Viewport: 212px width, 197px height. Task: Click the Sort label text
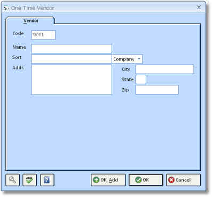pyautogui.click(x=17, y=57)
